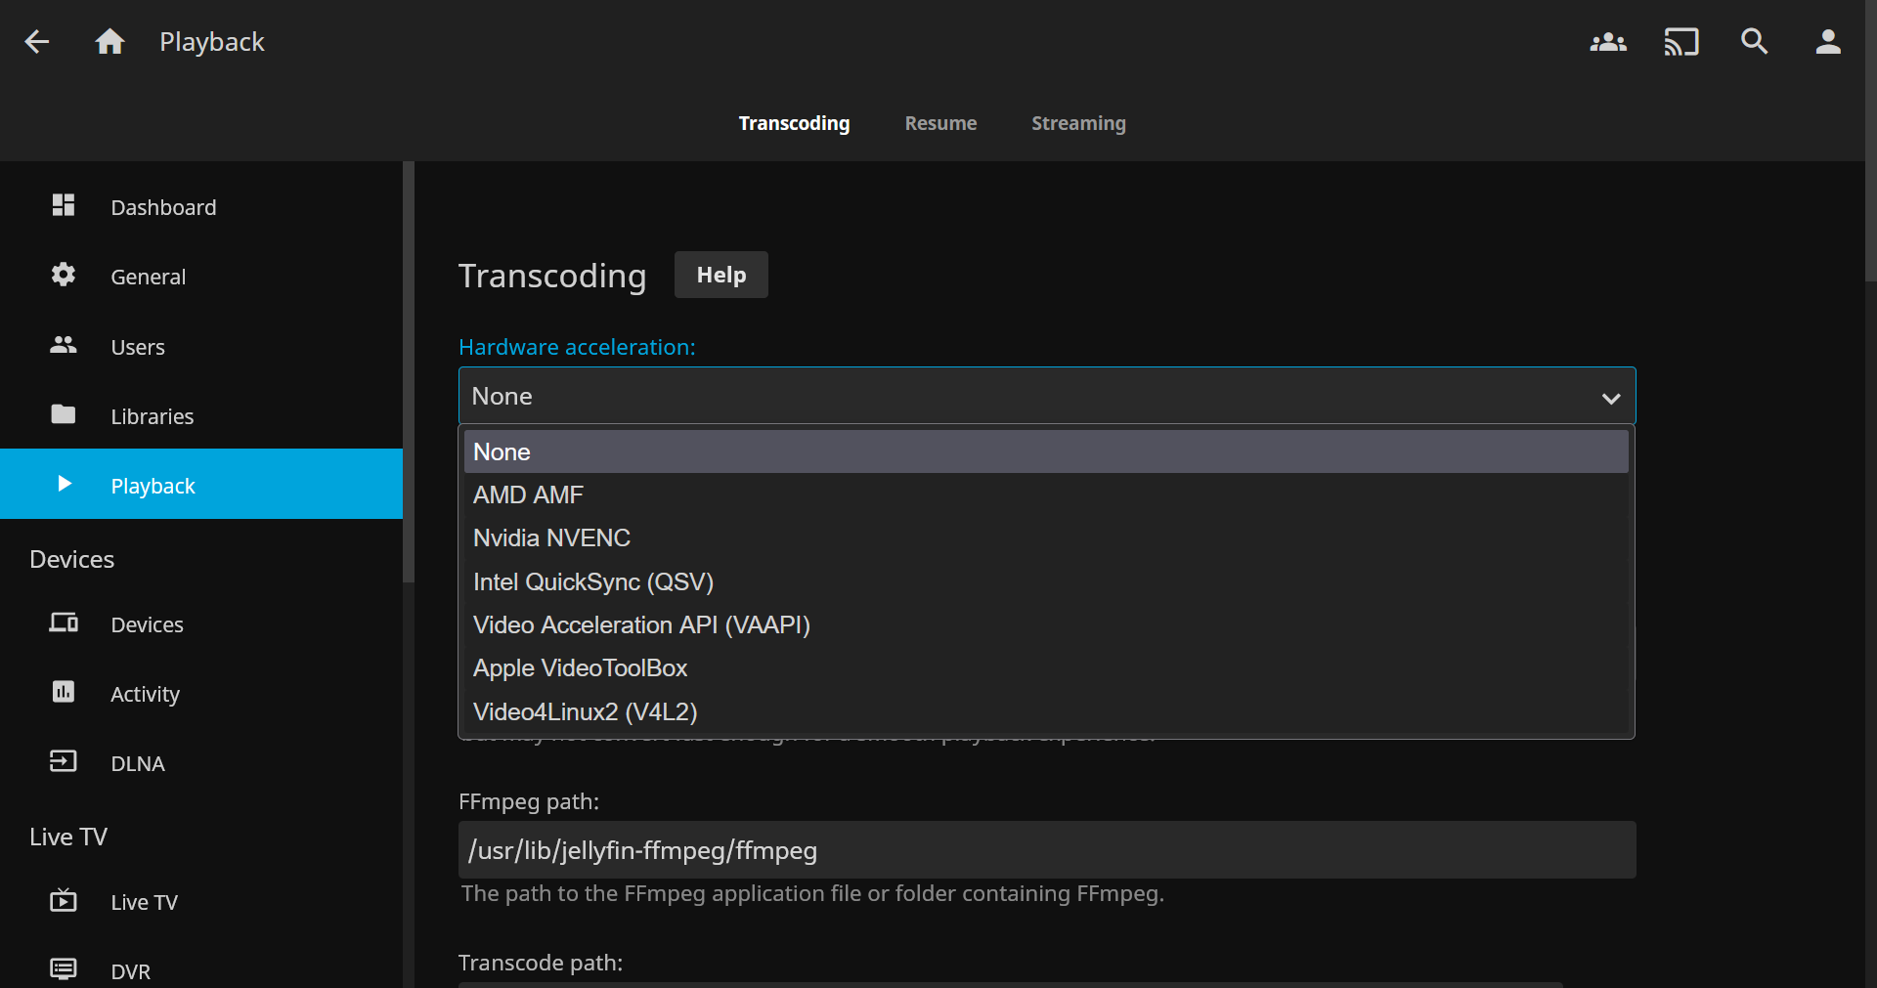The width and height of the screenshot is (1877, 988).
Task: Choose Intel QuickSync (QSV) option
Action: click(x=593, y=582)
